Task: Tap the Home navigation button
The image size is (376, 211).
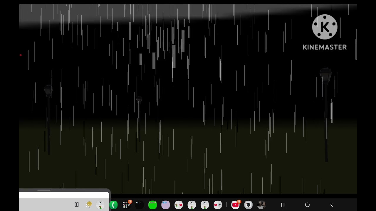Action: point(307,205)
